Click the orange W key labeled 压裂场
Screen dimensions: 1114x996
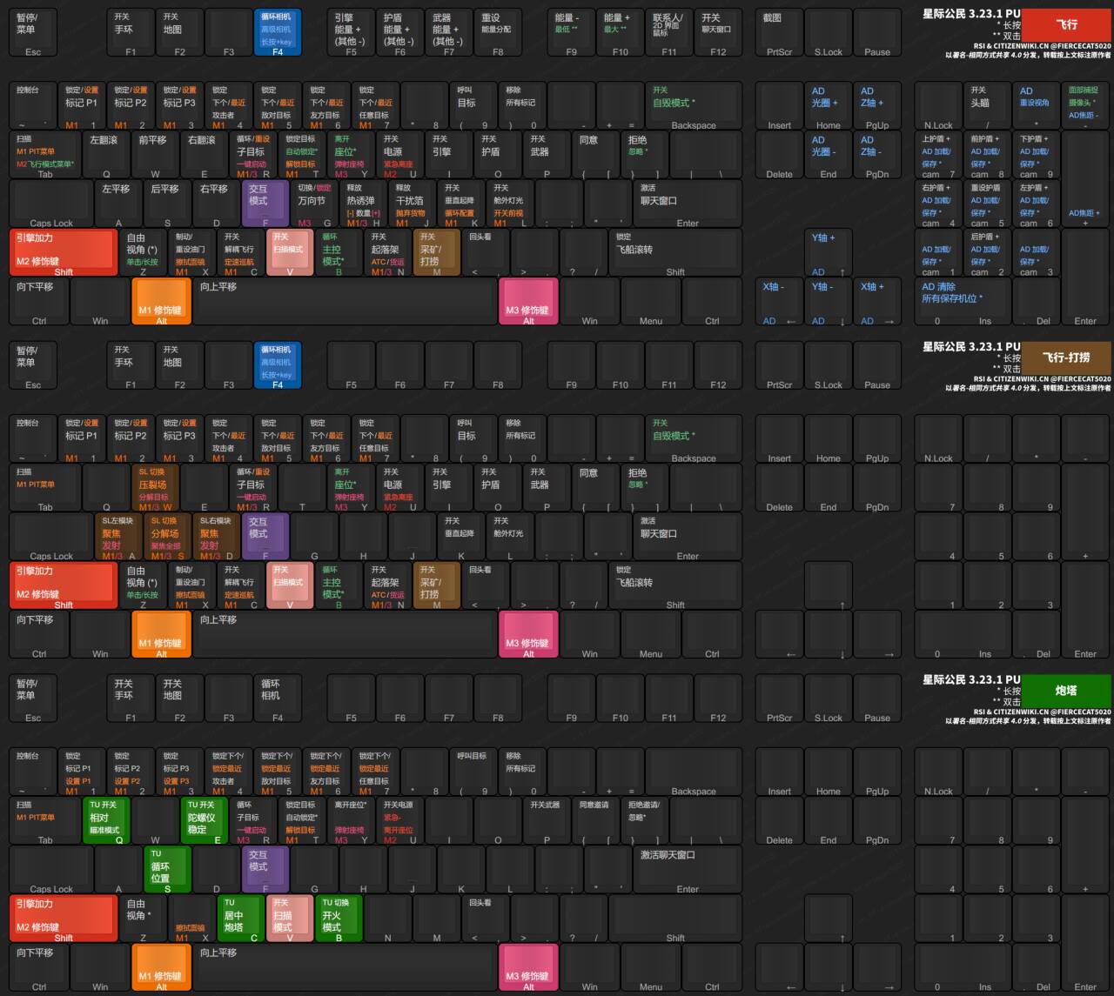(157, 488)
